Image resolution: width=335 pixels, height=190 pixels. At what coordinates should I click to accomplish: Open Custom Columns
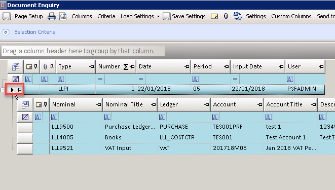click(291, 16)
